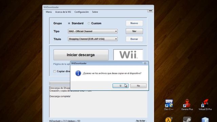Click the Página de la aplicación link
Screen dimensions: 217x122
click(x=62, y=64)
